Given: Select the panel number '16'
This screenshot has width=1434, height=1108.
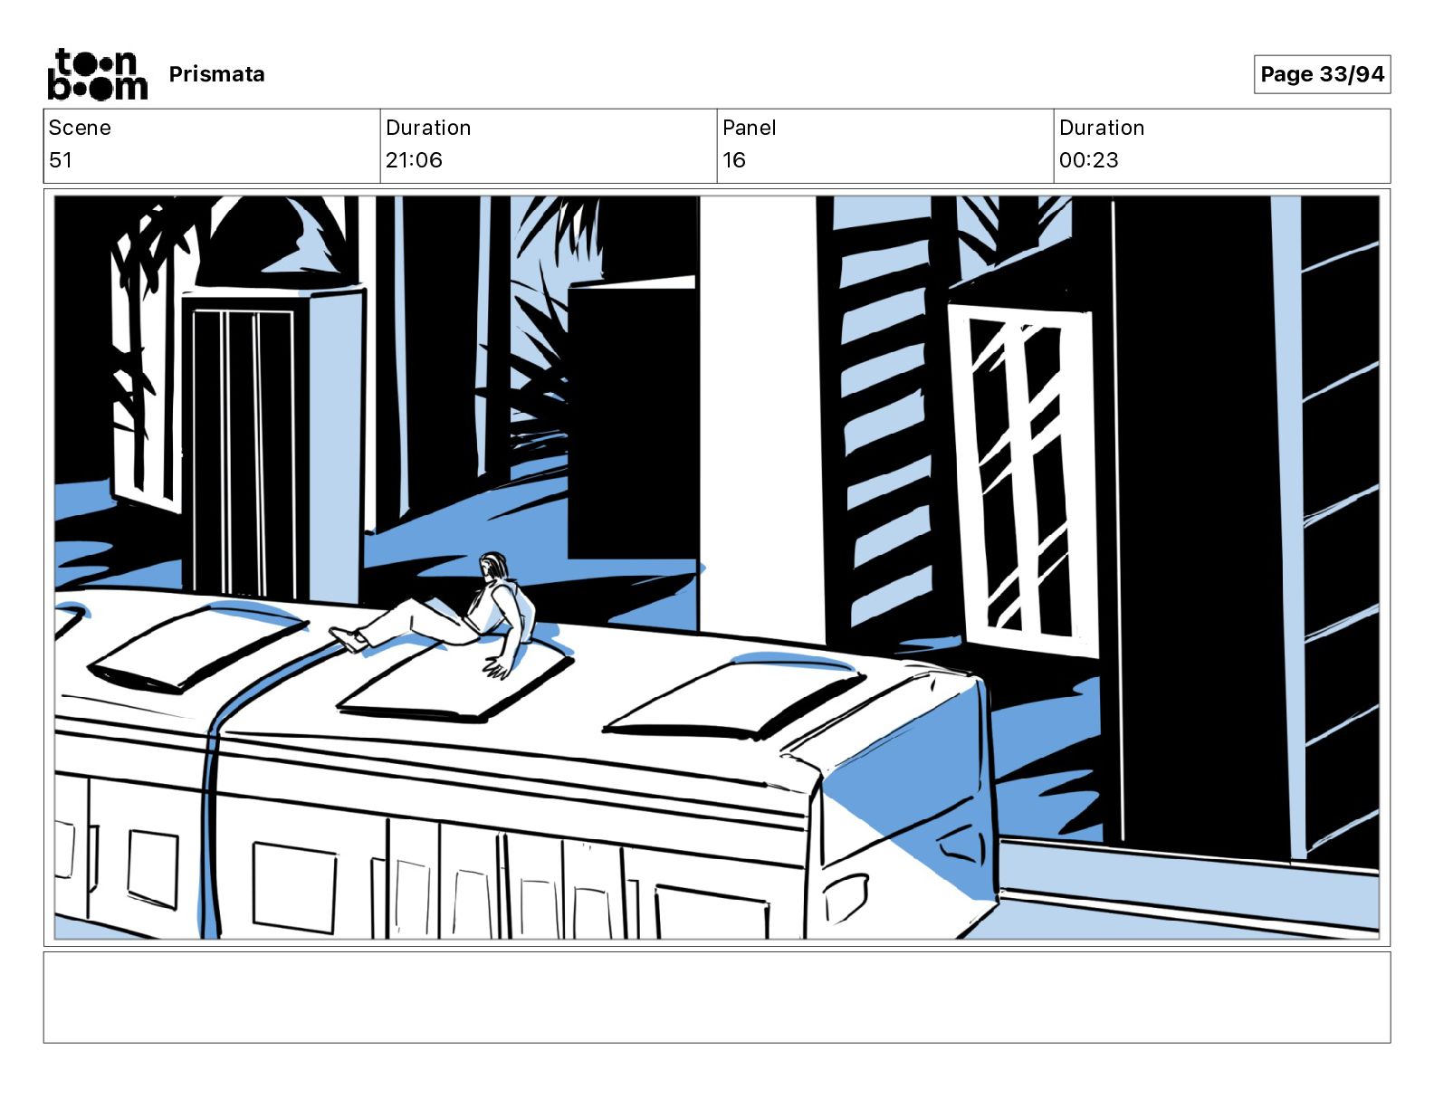Looking at the screenshot, I should pyautogui.click(x=733, y=160).
